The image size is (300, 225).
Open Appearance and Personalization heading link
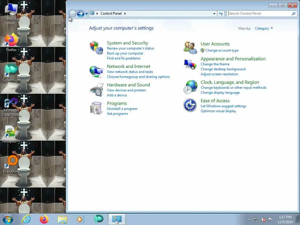233,59
